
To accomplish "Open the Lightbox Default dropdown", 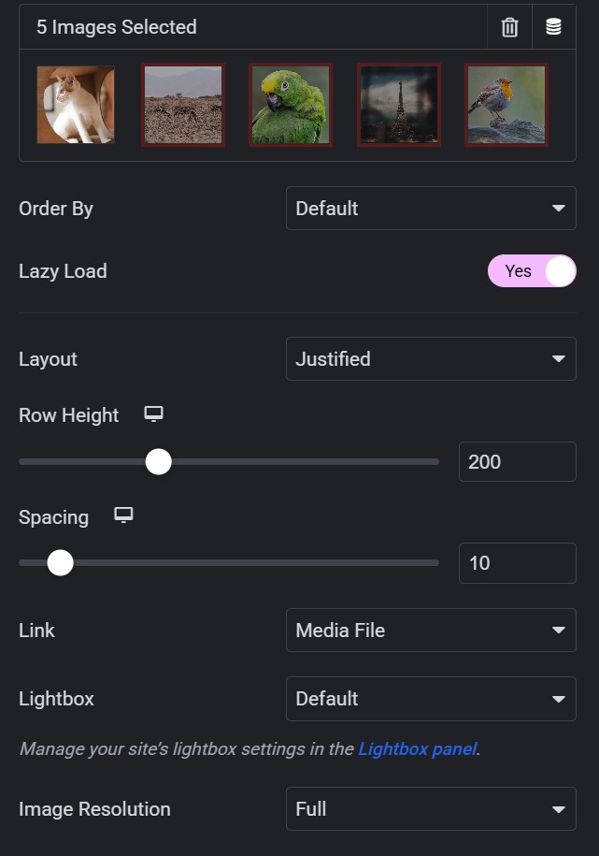I will click(431, 699).
